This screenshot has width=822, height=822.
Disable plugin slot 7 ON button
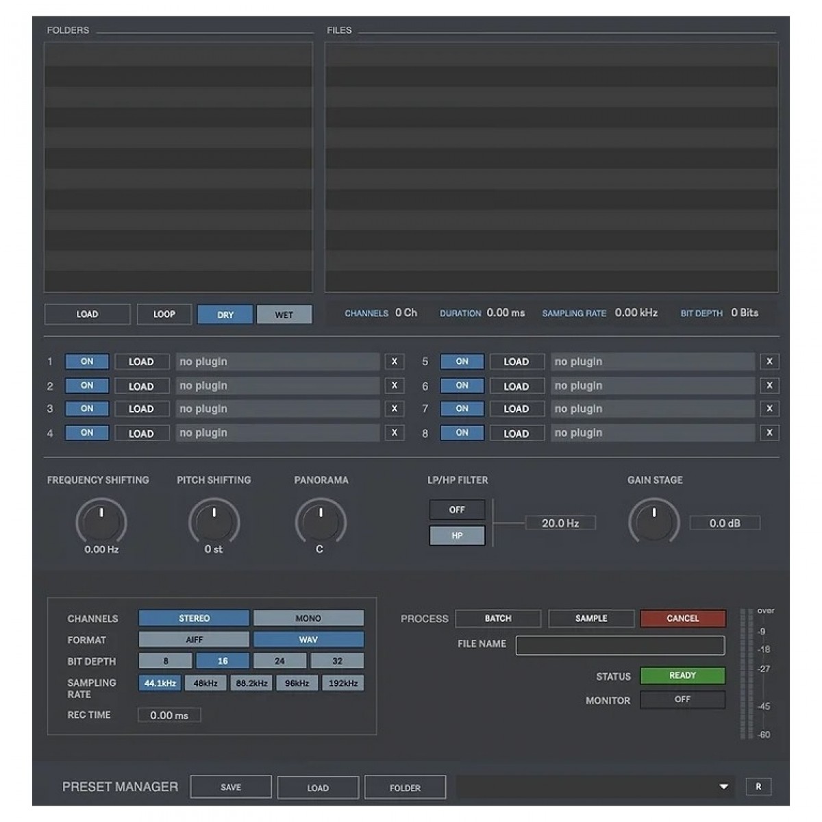click(x=462, y=409)
